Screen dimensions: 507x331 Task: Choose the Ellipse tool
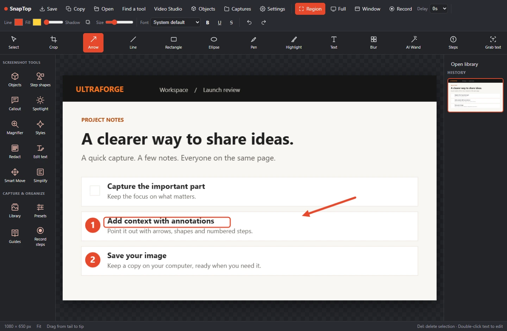(x=214, y=43)
